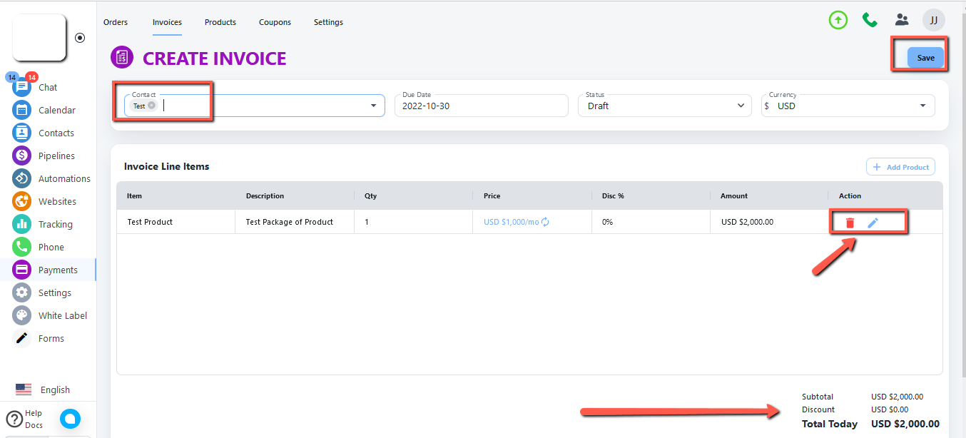Viewport: 966px width, 438px height.
Task: Open the JJ user avatar menu
Action: [x=933, y=20]
